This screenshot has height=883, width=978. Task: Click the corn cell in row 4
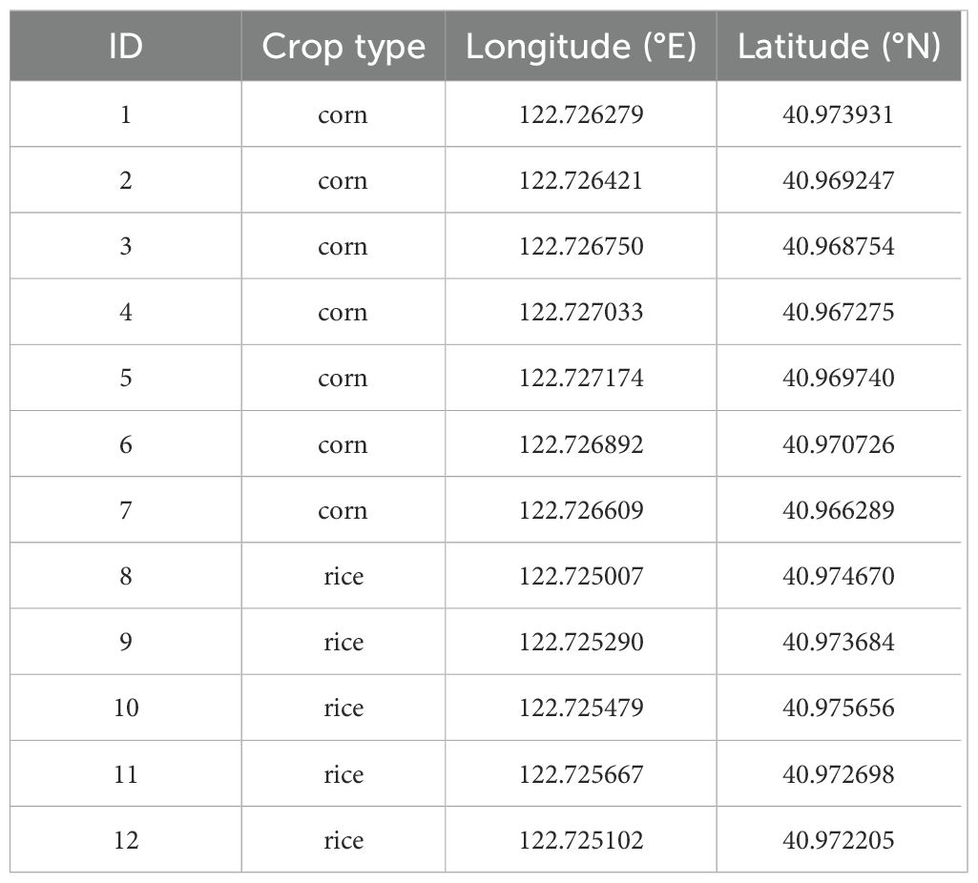[343, 312]
